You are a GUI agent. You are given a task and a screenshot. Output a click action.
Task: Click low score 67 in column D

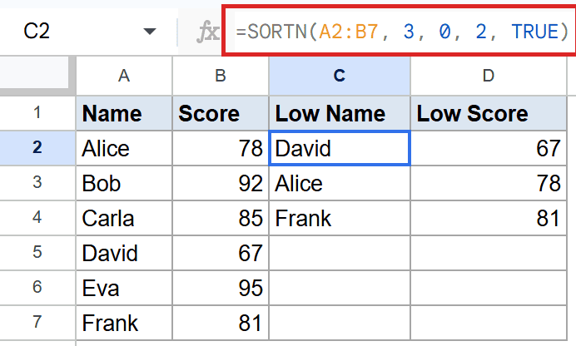point(489,148)
